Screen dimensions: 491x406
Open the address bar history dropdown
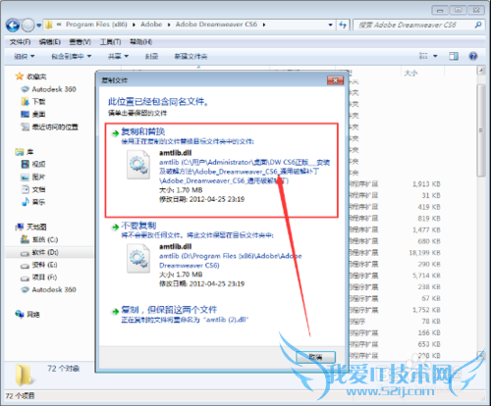pos(330,25)
